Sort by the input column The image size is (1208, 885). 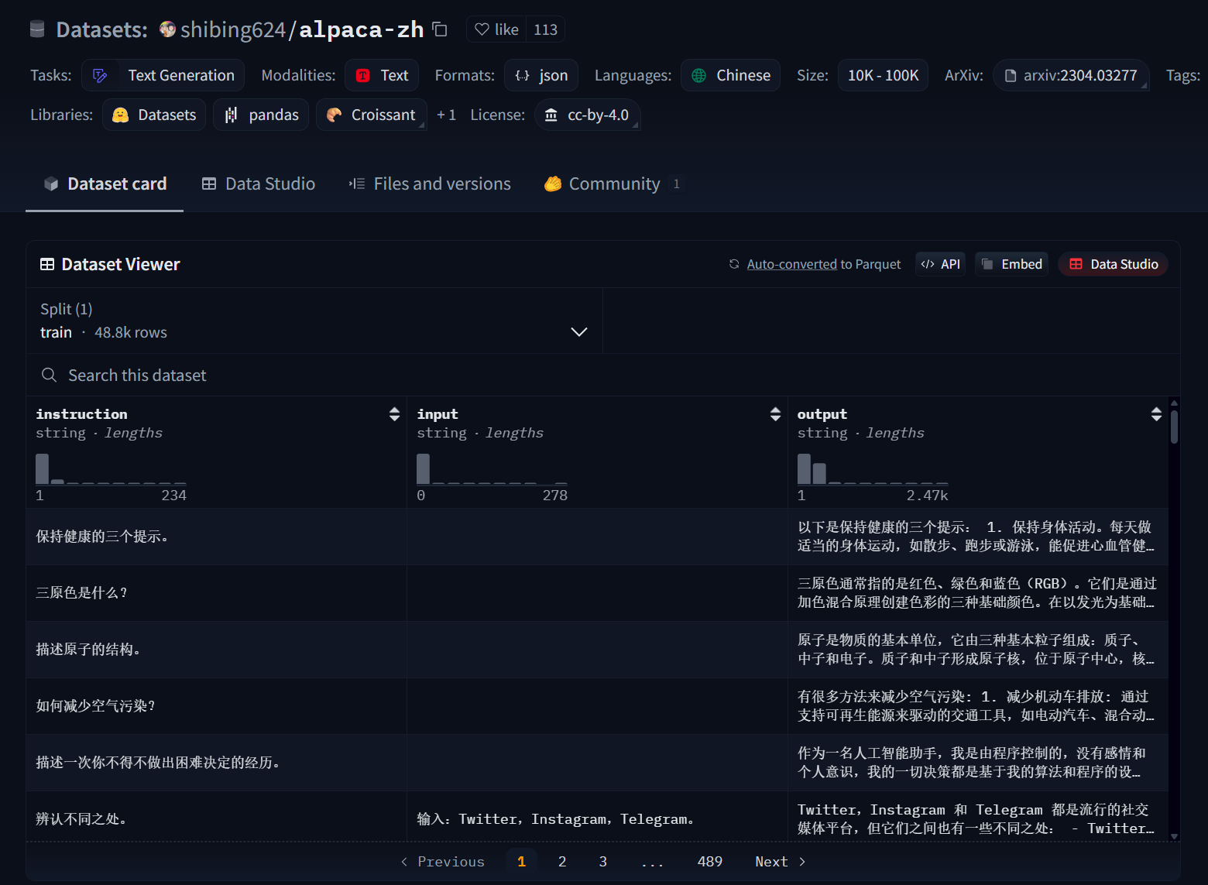coord(775,414)
